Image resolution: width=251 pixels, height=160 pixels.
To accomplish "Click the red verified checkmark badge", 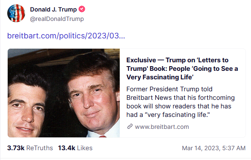I will coord(82,9).
